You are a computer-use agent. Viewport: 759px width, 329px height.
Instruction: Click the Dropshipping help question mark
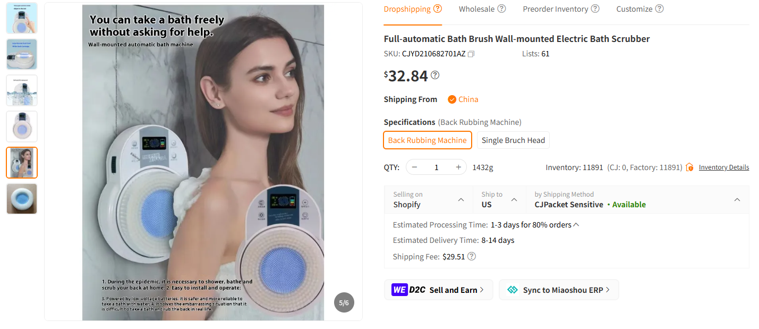tap(438, 9)
